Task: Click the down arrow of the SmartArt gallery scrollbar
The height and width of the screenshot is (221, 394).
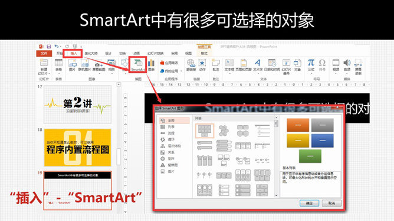Action: (276, 196)
